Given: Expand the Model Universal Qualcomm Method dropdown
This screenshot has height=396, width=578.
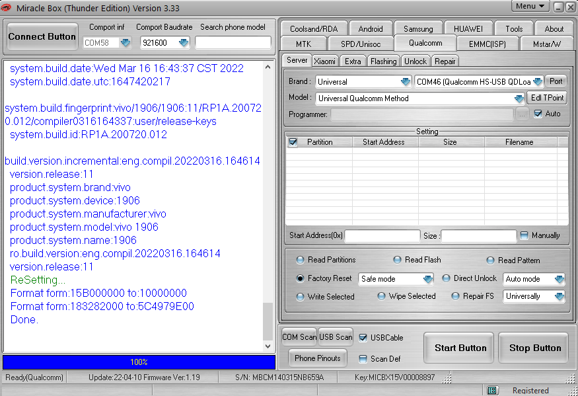Looking at the screenshot, I should pos(519,99).
